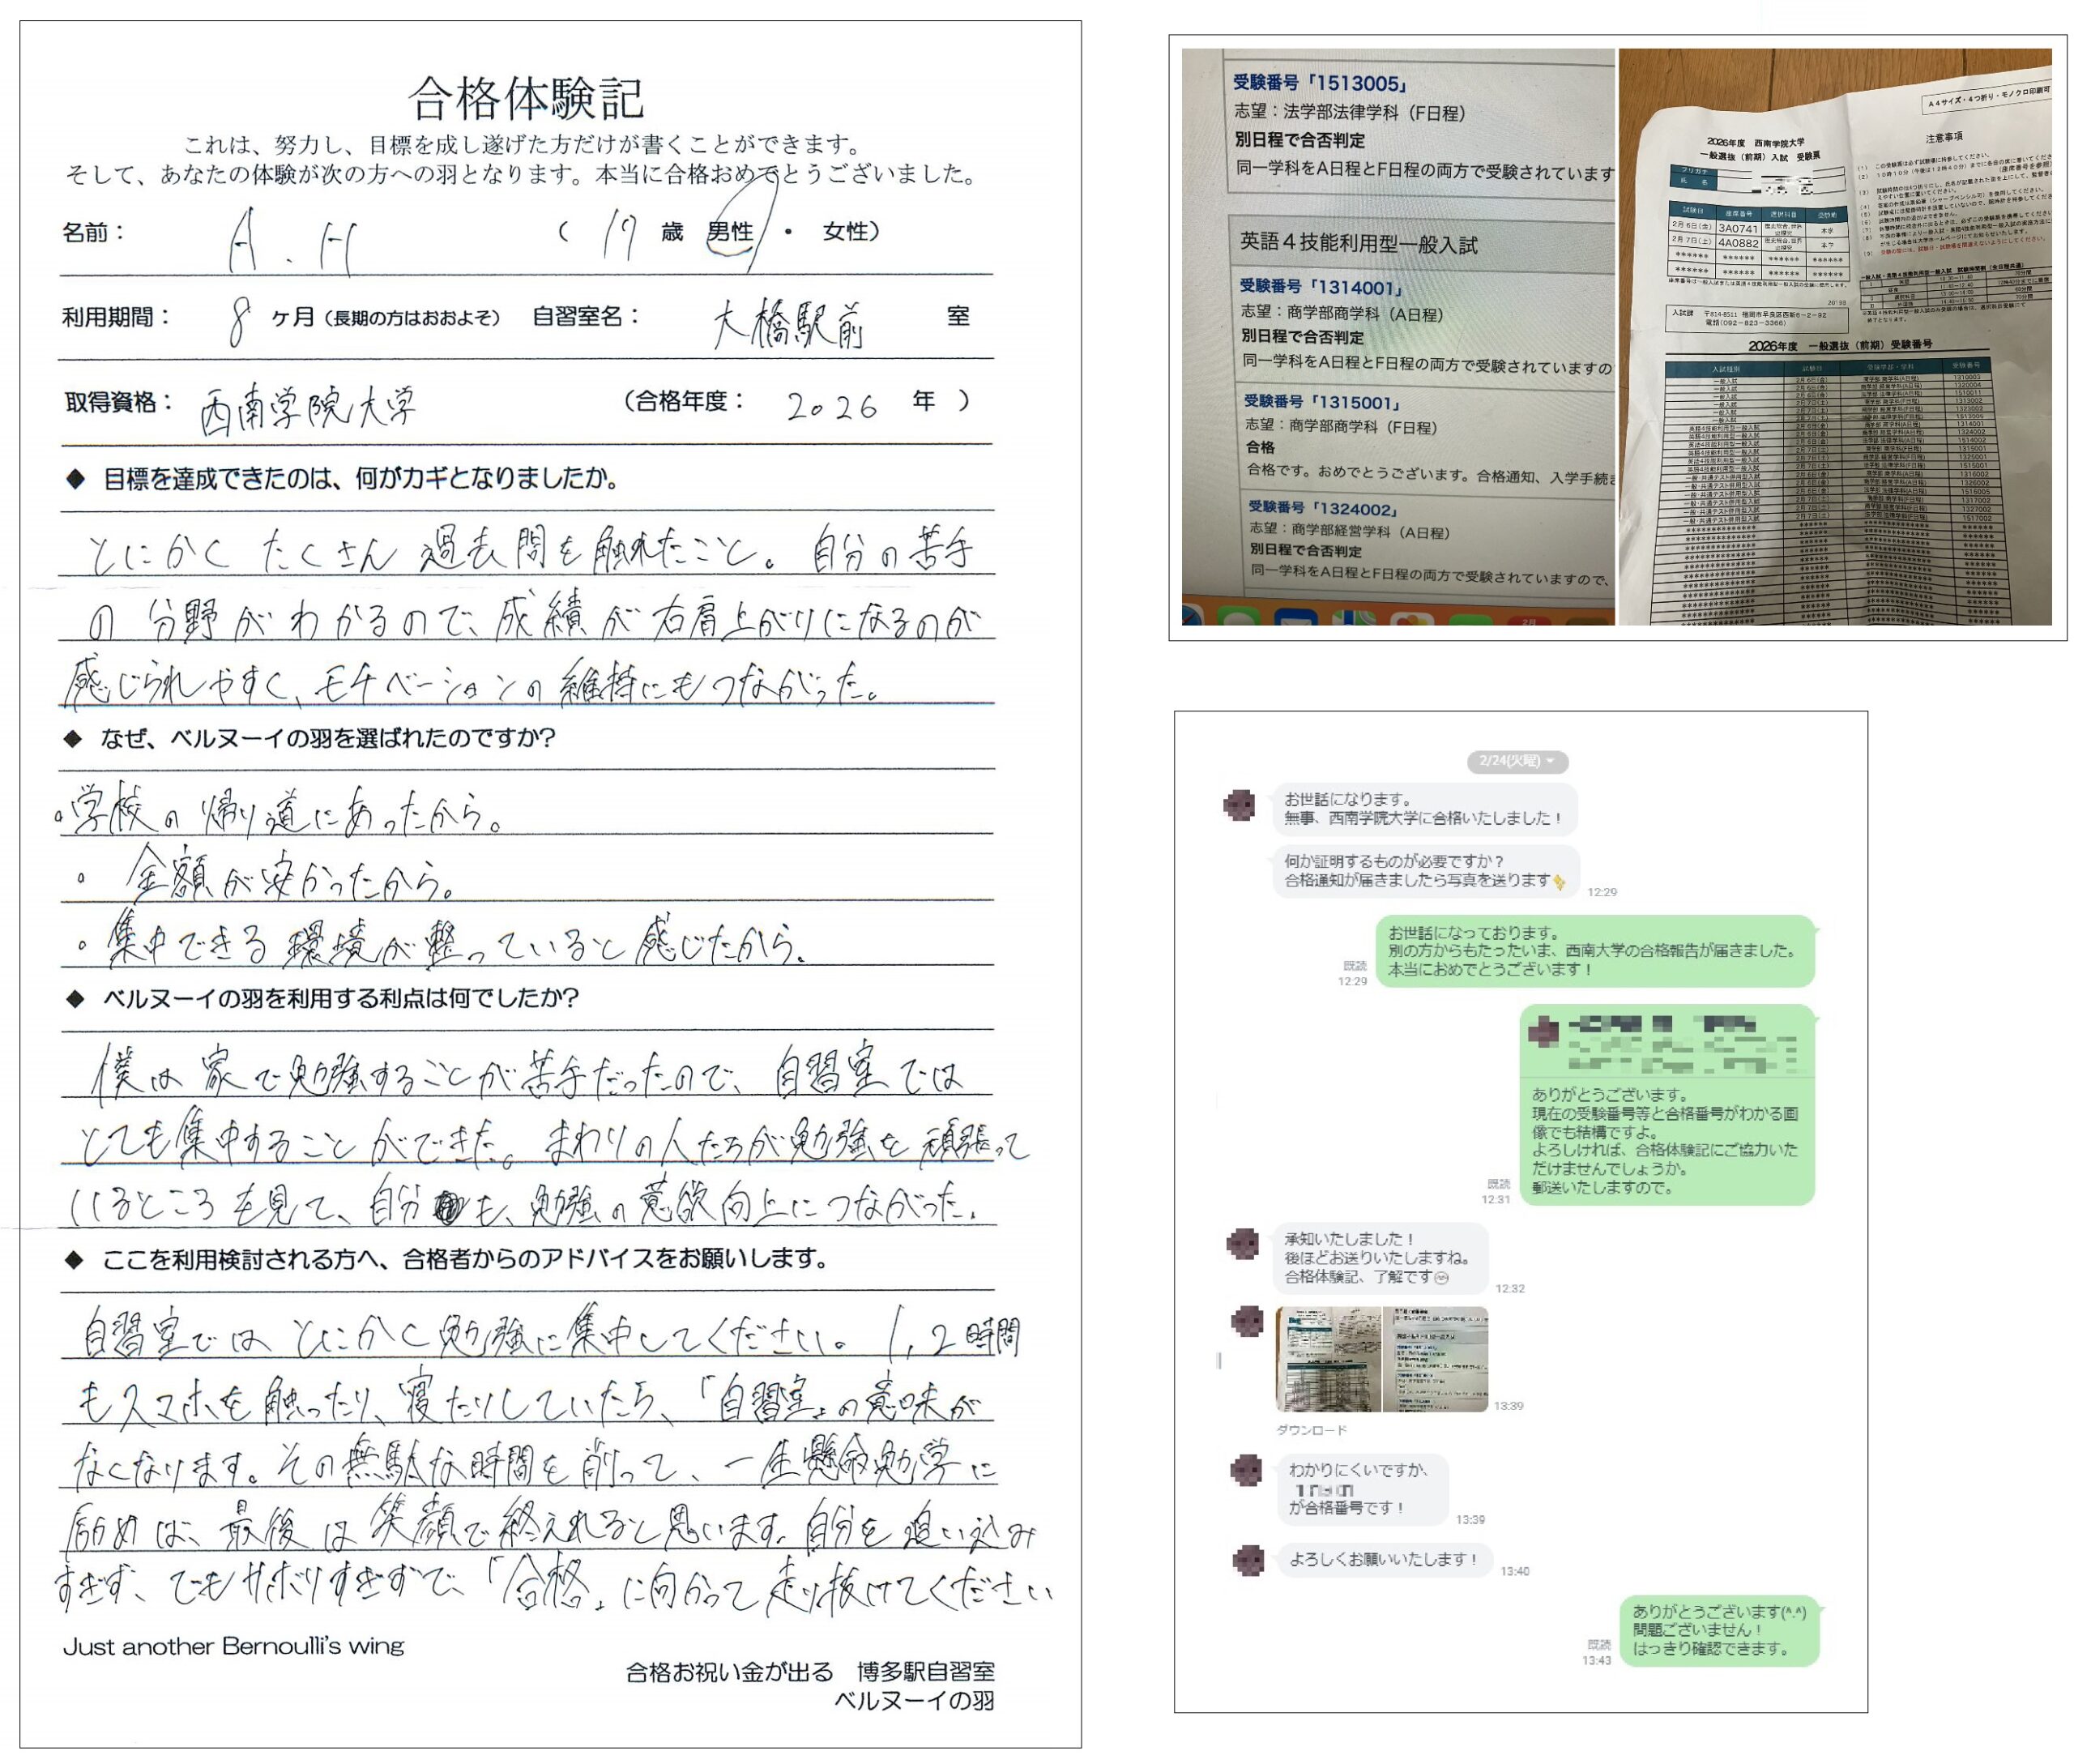Click avatar next to first お世話になります message

(x=1240, y=805)
